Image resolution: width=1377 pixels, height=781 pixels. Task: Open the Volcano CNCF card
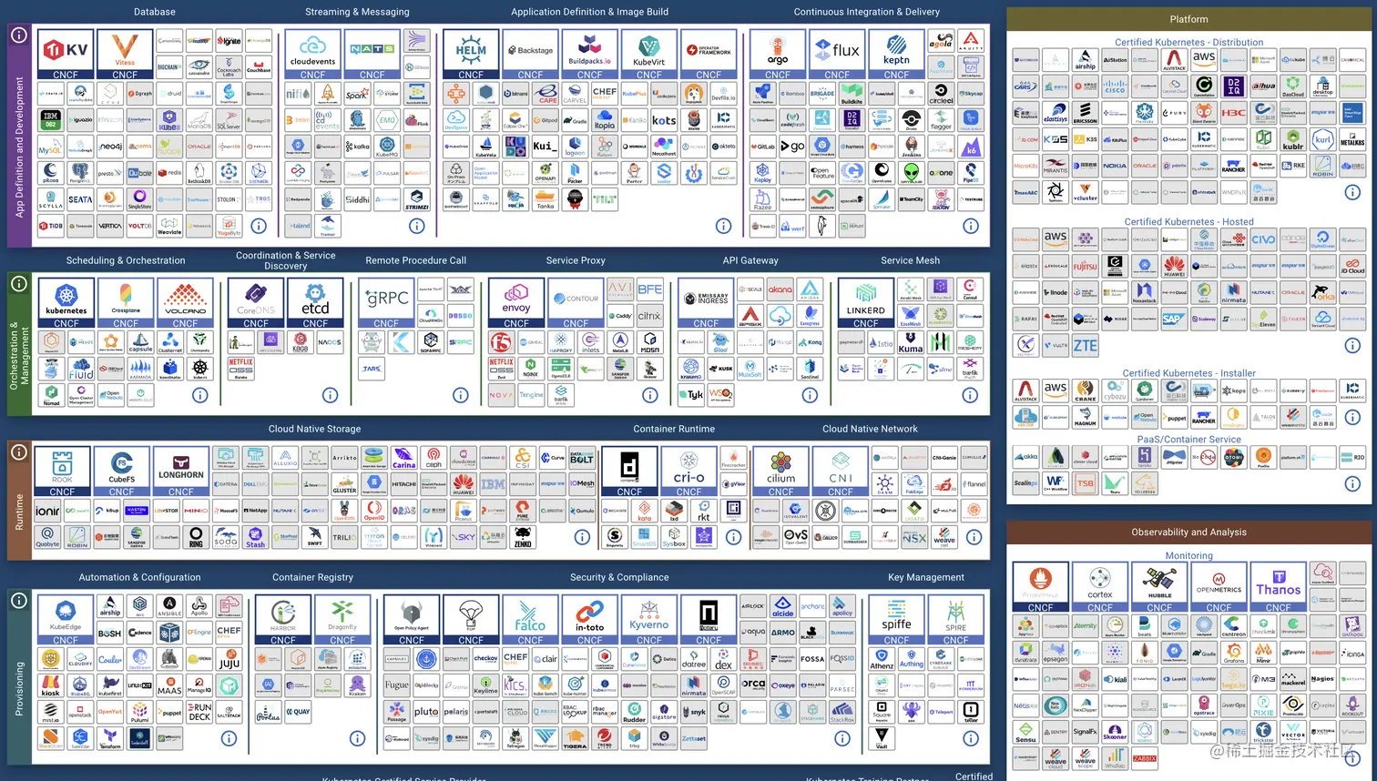185,303
